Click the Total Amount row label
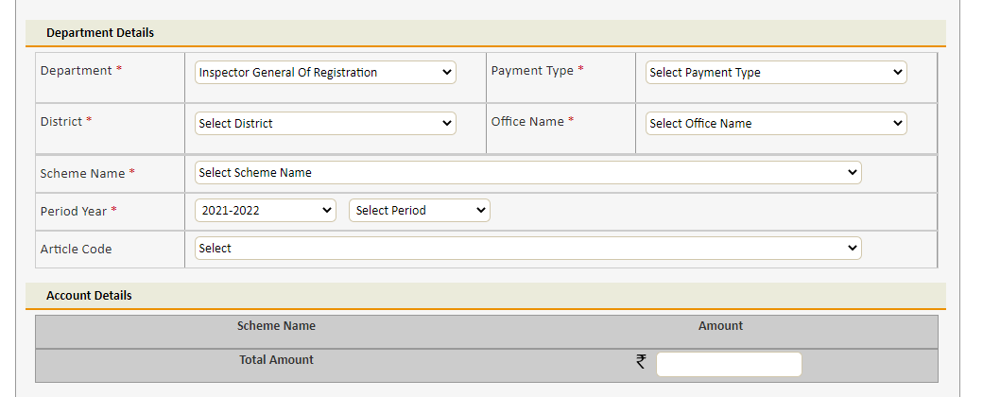Screen dimensions: 983x397 276,360
